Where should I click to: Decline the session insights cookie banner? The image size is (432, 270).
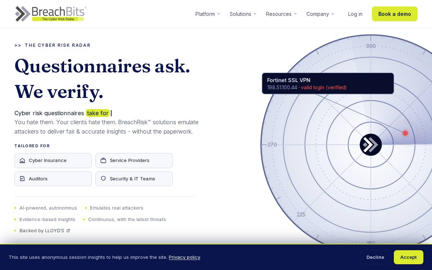point(375,257)
